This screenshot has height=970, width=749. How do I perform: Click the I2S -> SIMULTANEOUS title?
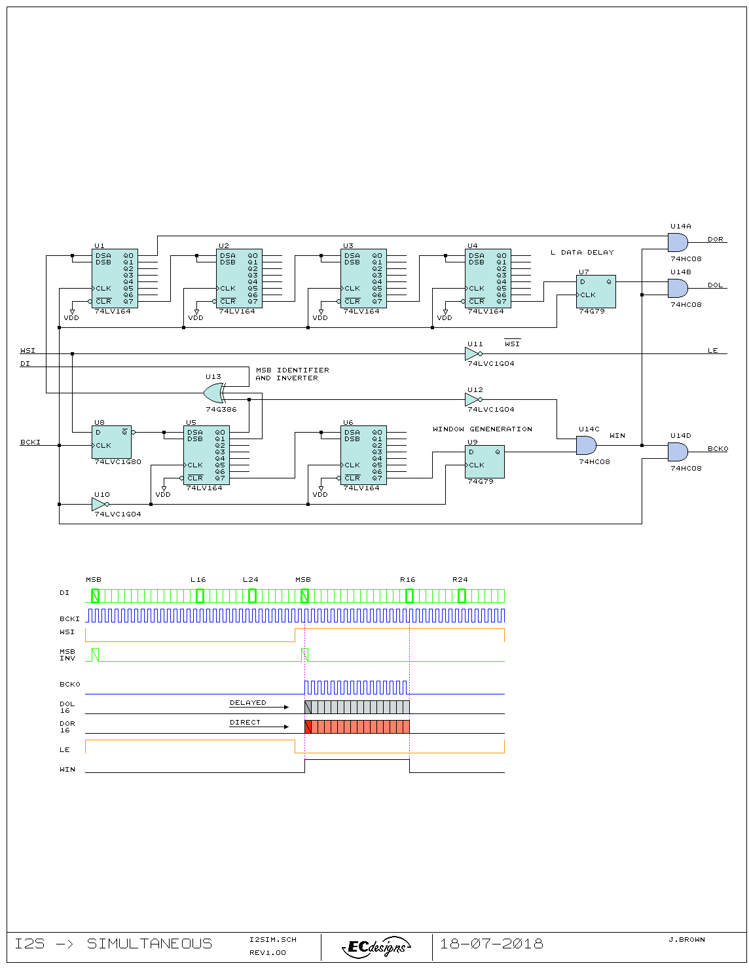click(x=113, y=943)
